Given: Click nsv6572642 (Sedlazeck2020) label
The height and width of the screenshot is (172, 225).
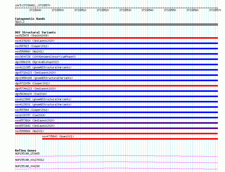Looking at the screenshot, I should [x=35, y=126].
